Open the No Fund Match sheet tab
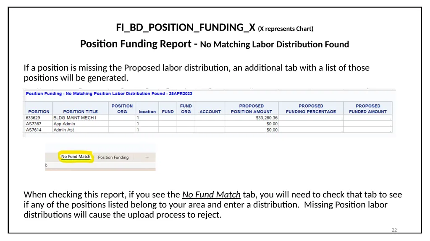This screenshot has height=241, width=430. pyautogui.click(x=76, y=157)
